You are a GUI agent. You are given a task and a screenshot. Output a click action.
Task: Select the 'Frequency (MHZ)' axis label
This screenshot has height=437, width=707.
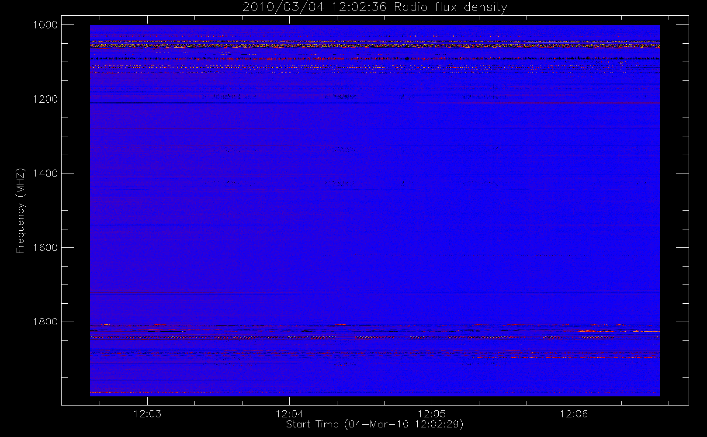[x=21, y=211]
